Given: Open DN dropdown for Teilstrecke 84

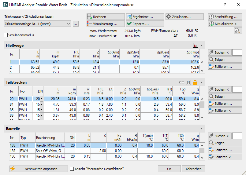Looking at the screenshot, I should (x=41, y=104).
